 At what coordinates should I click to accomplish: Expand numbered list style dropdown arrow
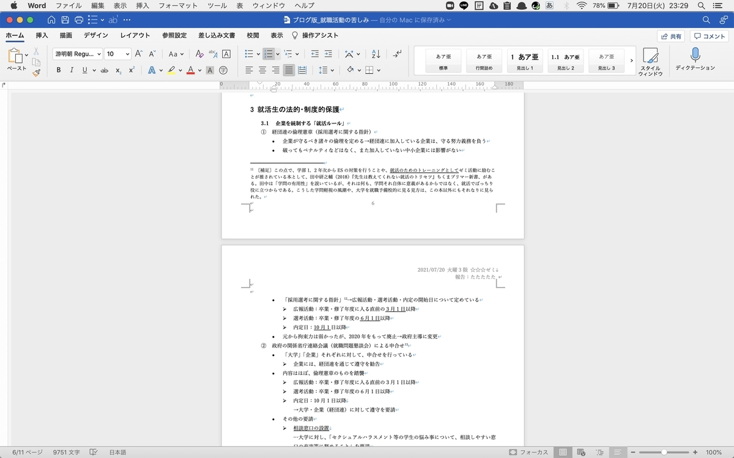point(277,54)
